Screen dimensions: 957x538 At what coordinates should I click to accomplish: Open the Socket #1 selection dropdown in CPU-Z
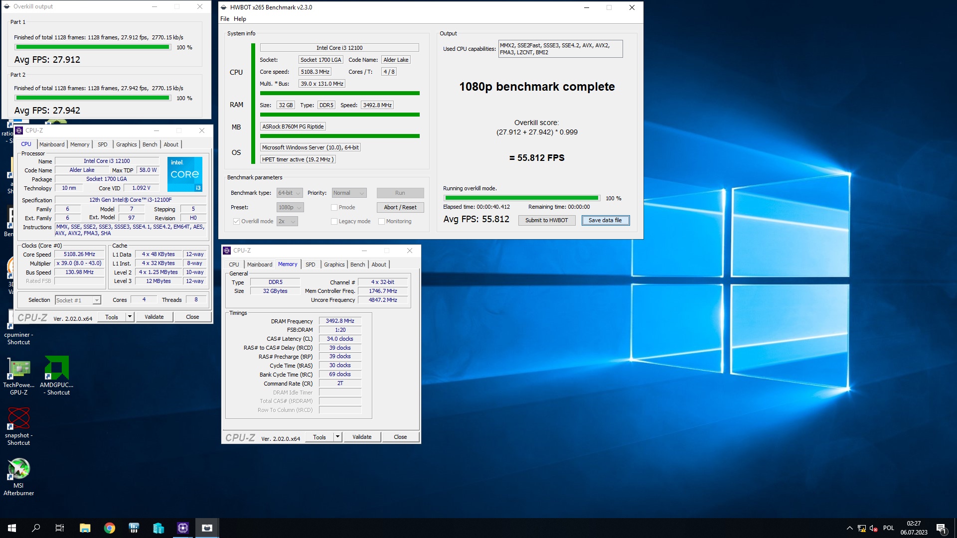pos(78,300)
